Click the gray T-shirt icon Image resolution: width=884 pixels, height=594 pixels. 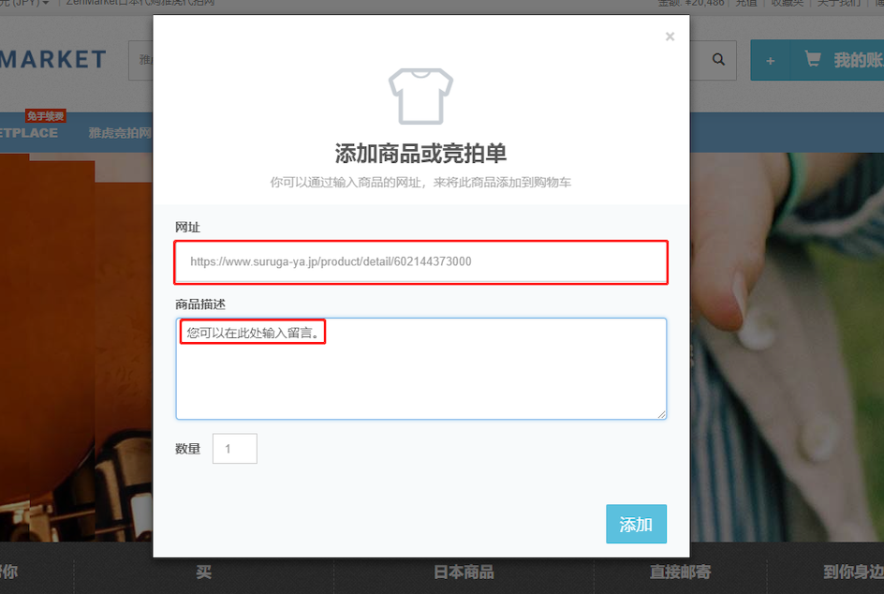420,97
